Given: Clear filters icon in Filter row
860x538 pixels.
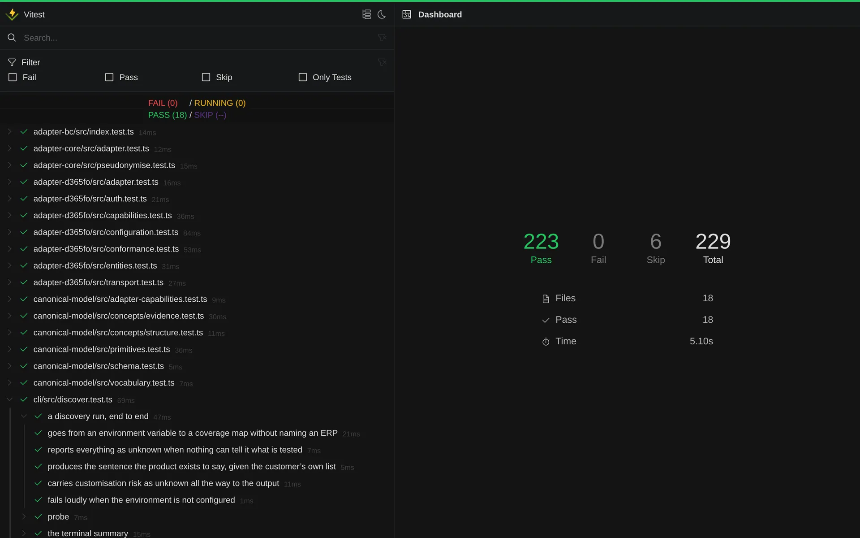Looking at the screenshot, I should click(x=382, y=62).
